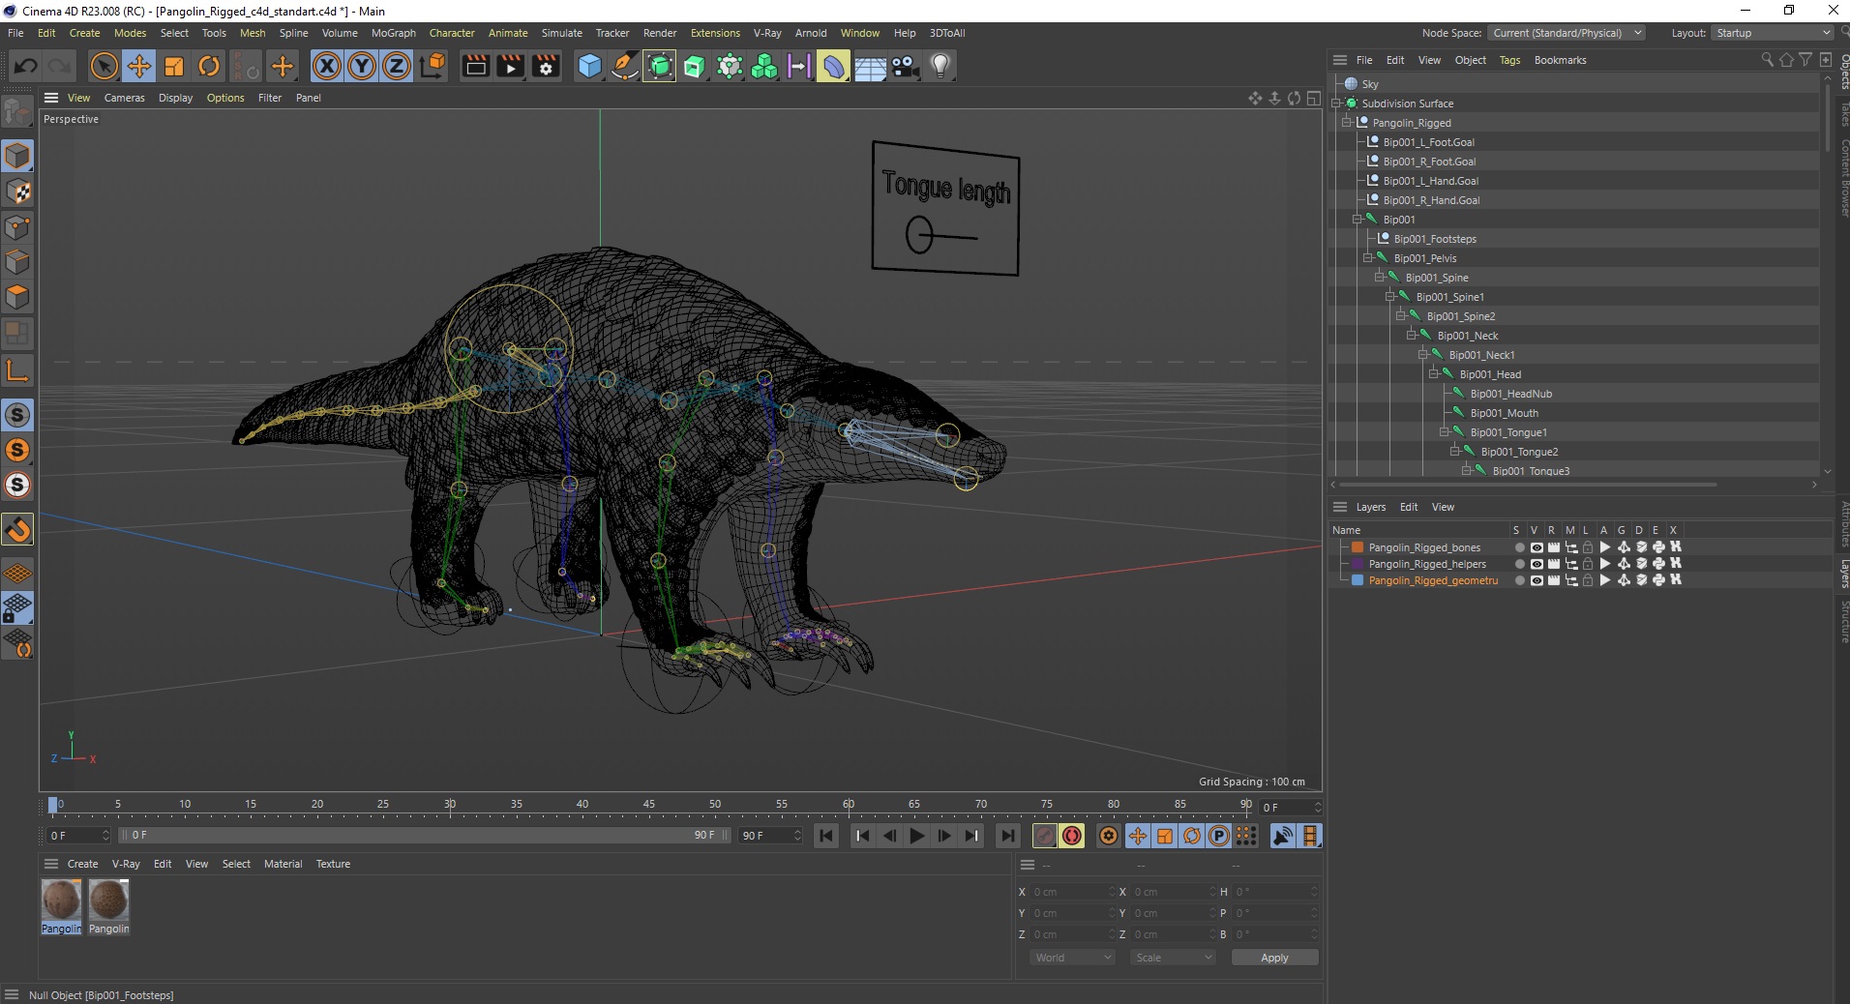
Task: Open Layers panel Edit menu
Action: [1409, 507]
